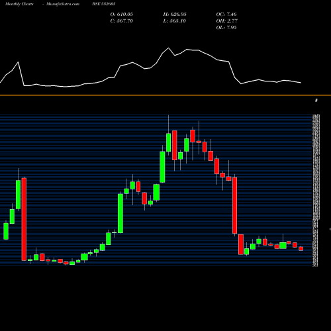Click the OL: 7.95 value
Screen dimensions: 331x331
click(x=226, y=28)
